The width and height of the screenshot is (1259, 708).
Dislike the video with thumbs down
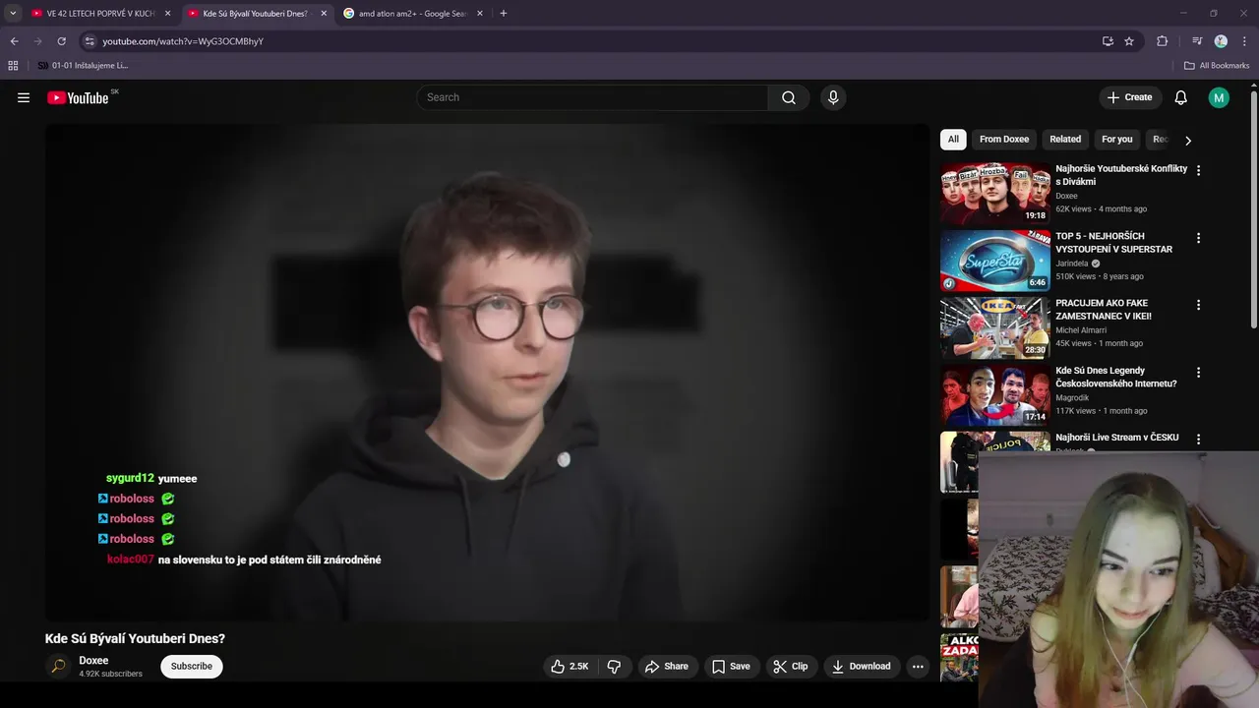coord(614,667)
